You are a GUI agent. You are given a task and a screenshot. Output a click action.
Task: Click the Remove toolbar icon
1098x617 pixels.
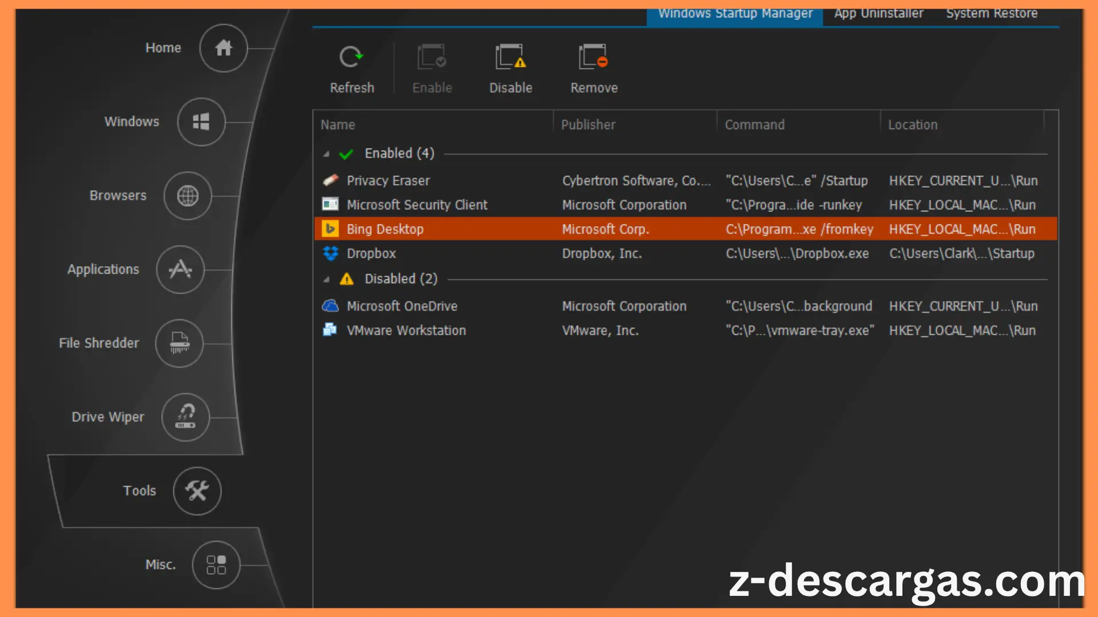click(x=593, y=57)
